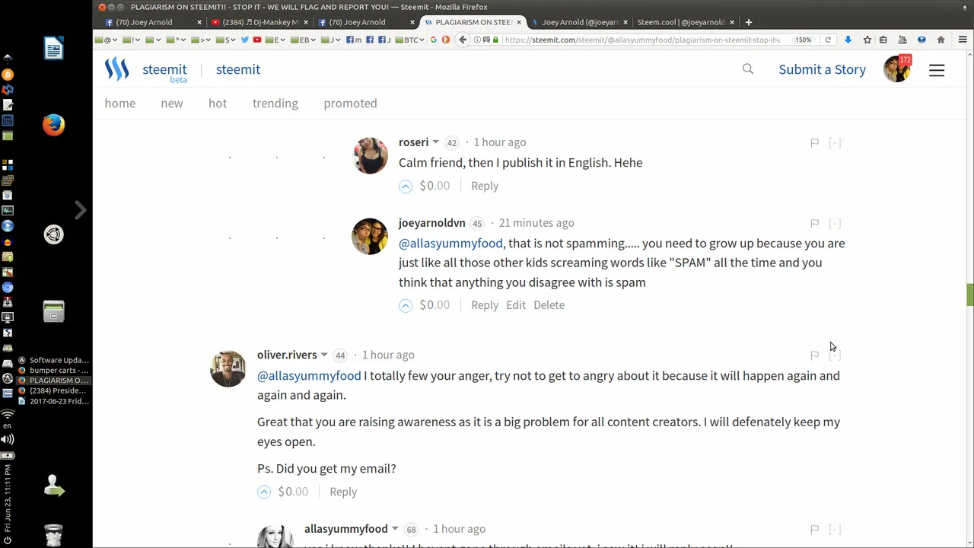Close the PLAGIARISM ON STEEMIT tab
The image size is (974, 548).
pyautogui.click(x=519, y=22)
